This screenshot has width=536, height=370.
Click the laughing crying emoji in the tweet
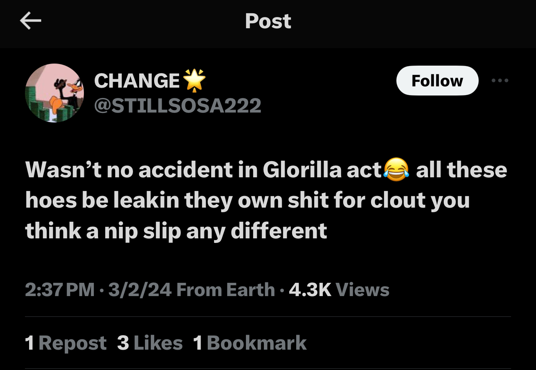(396, 170)
